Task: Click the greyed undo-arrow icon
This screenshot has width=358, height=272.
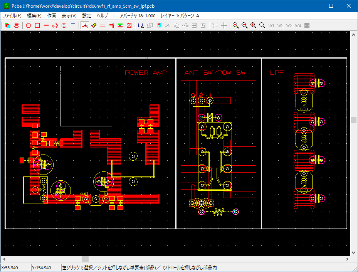Action: 203,25
